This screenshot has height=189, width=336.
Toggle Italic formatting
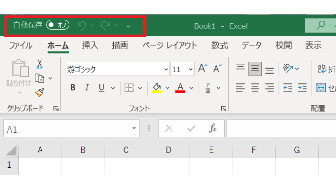[87, 87]
